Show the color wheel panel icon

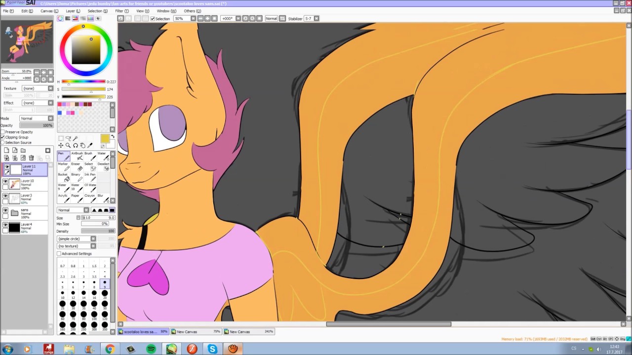pos(60,18)
